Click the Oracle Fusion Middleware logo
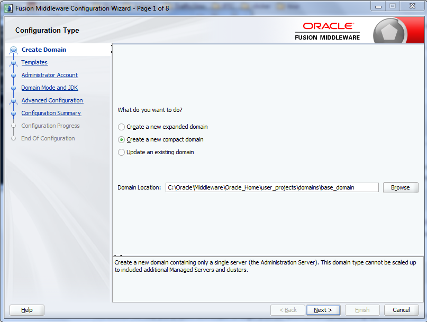Viewport: 427px width, 322px height. click(x=328, y=31)
